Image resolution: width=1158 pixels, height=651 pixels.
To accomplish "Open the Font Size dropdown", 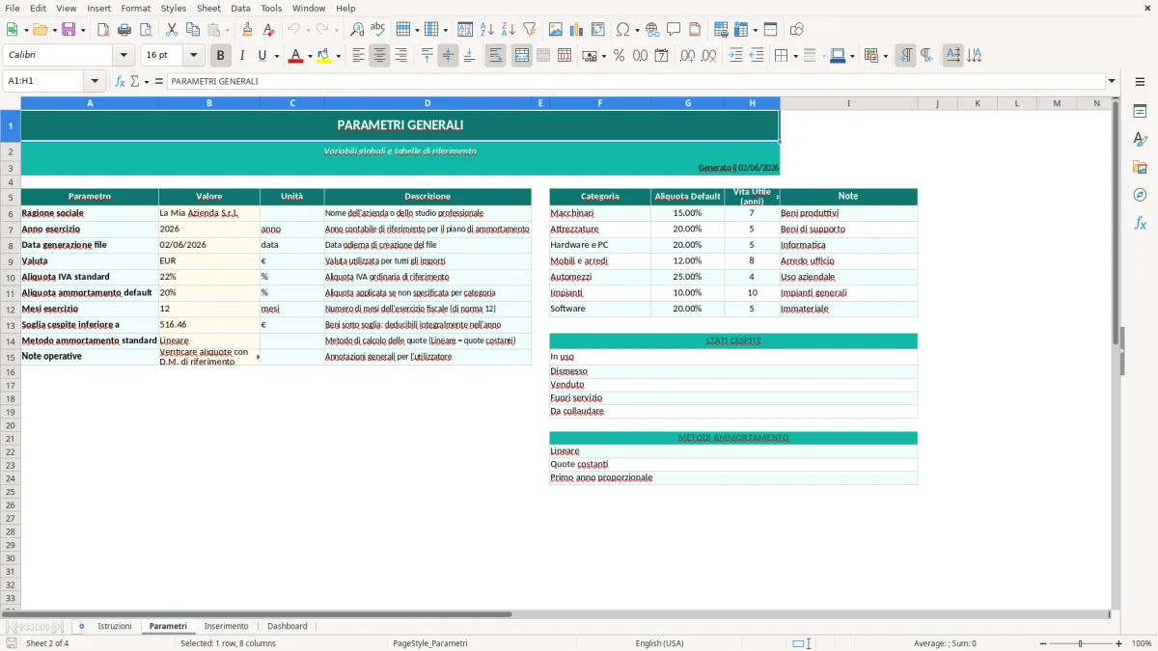I will [x=194, y=56].
